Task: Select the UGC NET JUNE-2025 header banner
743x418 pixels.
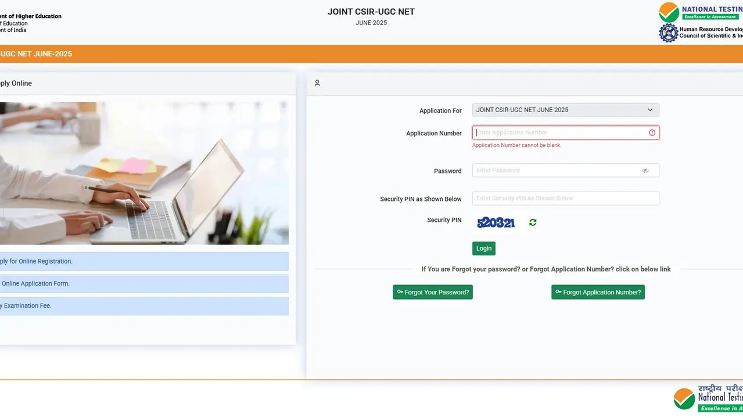Action: tap(36, 53)
